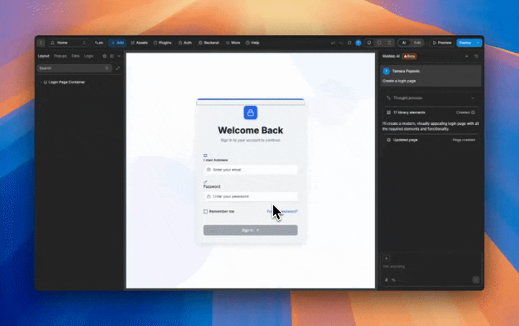
Task: Open chat history clock icon
Action: (x=476, y=56)
